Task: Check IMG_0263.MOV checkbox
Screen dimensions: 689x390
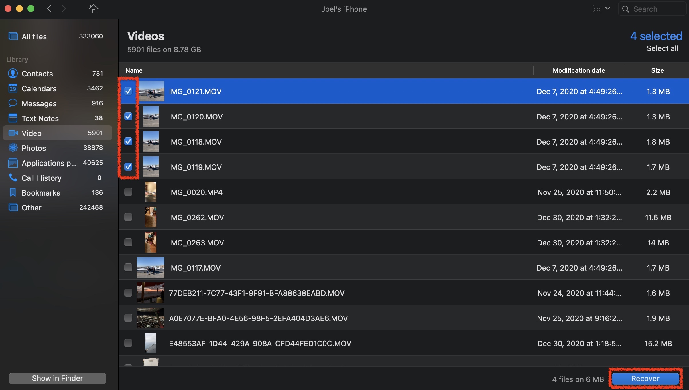Action: (x=128, y=242)
